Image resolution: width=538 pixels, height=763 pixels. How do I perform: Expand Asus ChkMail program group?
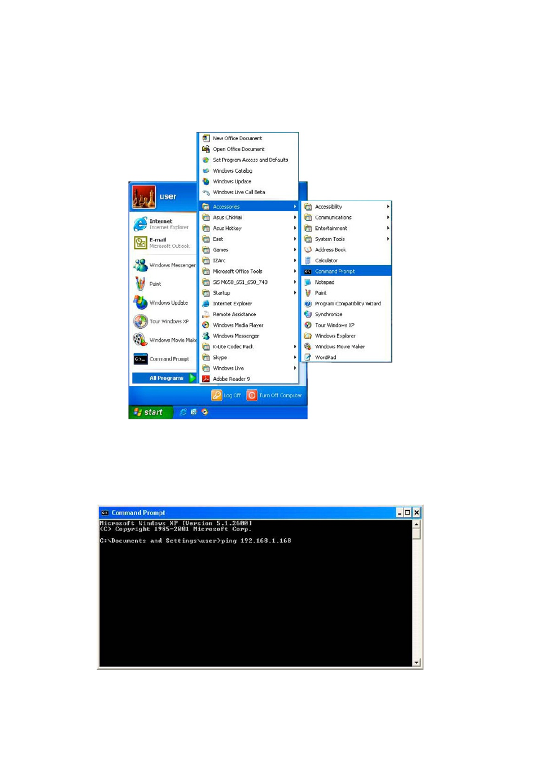[248, 217]
